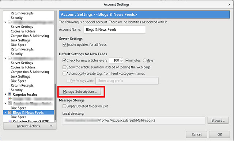The width and height of the screenshot is (234, 141).
Task: Select the minutes radio button
Action: pyautogui.click(x=127, y=60)
